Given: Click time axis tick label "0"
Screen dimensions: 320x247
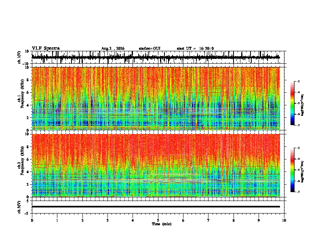Looking at the screenshot, I should tap(32, 220).
